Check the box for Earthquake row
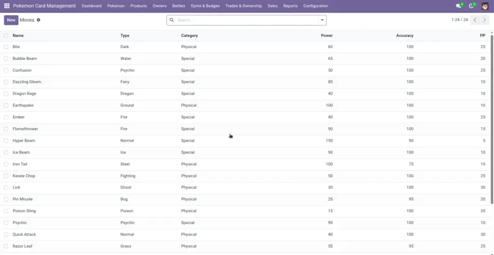The image size is (494, 255). click(6, 106)
